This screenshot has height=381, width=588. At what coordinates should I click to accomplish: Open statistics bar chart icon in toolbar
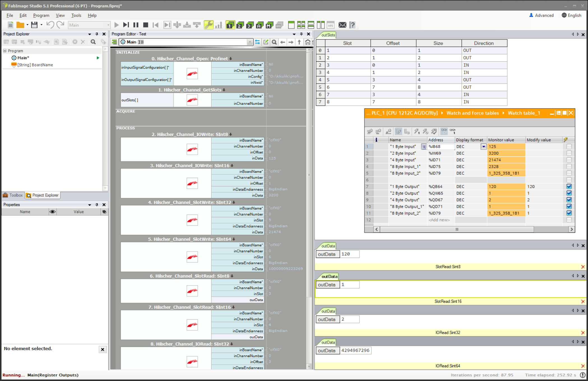click(219, 25)
